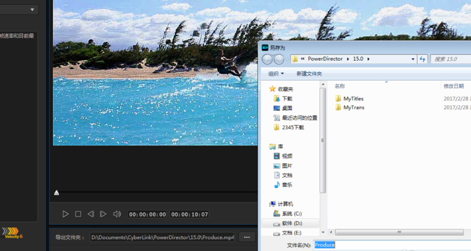Open the 组织 (Organize) menu

(276, 74)
